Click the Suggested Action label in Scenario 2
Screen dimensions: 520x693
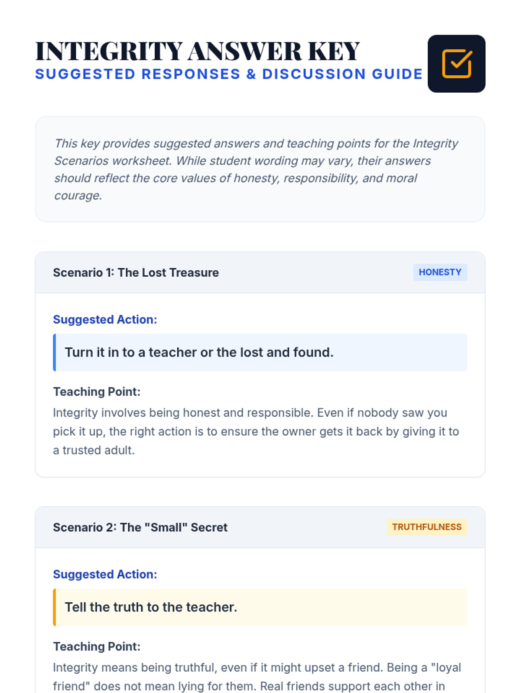point(105,574)
